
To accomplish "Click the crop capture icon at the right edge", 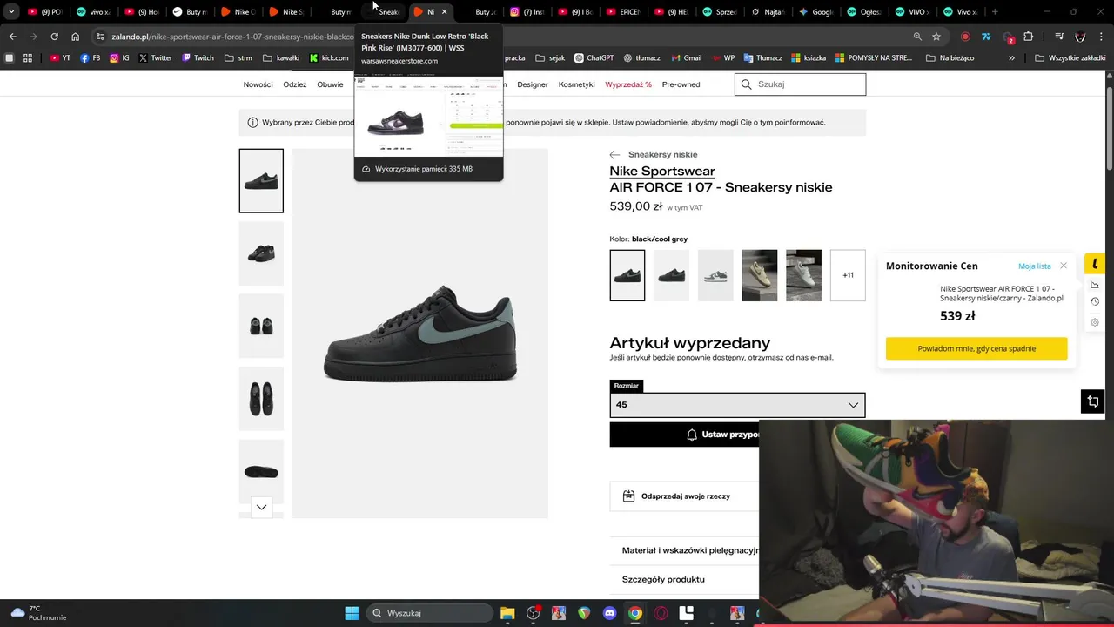I will coord(1093,401).
